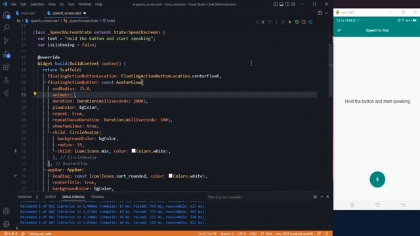This screenshot has height=236, width=420.
Task: Open Customize Layout icon
Action: click(x=293, y=5)
